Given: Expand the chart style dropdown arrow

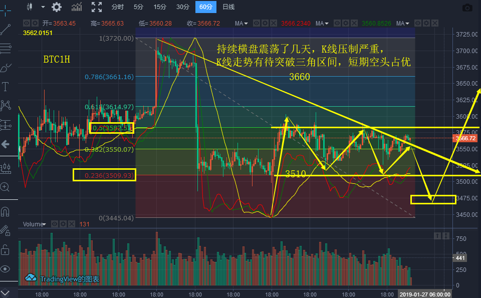Looking at the screenshot, I should (43, 7).
